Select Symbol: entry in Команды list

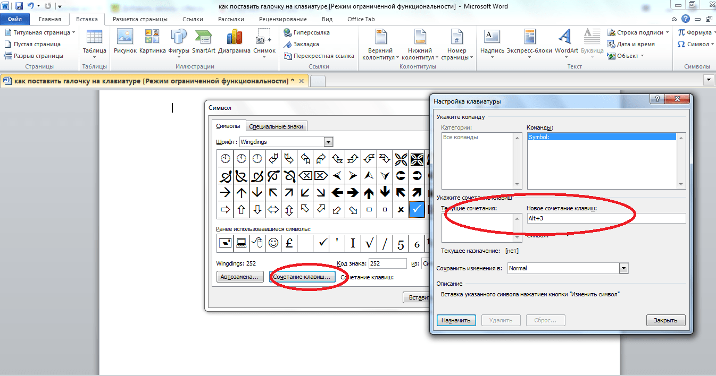coord(602,137)
